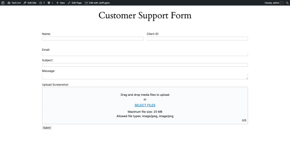290x145 pixels.
Task: Click the Customer Support Form heading
Action: (145, 15)
